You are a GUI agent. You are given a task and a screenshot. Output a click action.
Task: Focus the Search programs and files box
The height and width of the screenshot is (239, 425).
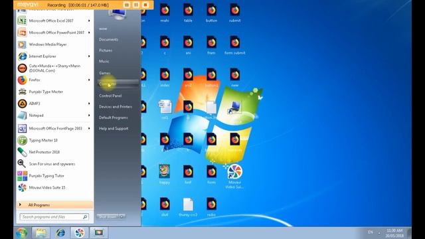tap(54, 217)
